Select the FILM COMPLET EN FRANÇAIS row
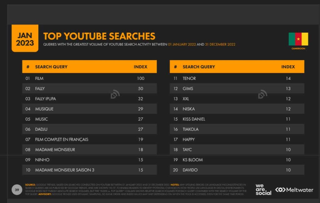Viewport: 320px width, 203px height. [x=89, y=139]
